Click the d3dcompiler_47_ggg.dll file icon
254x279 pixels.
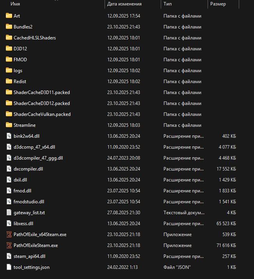point(9,158)
